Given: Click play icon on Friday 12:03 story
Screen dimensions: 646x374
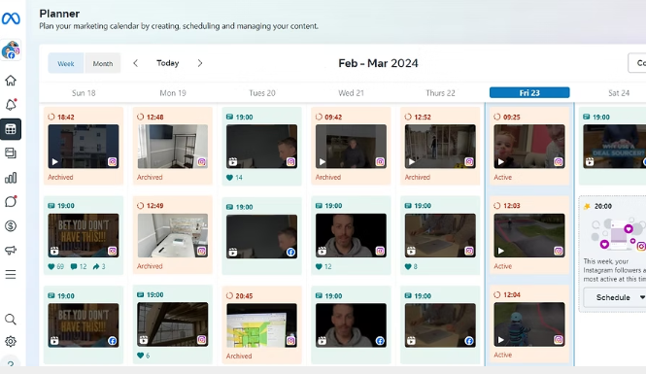Looking at the screenshot, I should point(501,251).
